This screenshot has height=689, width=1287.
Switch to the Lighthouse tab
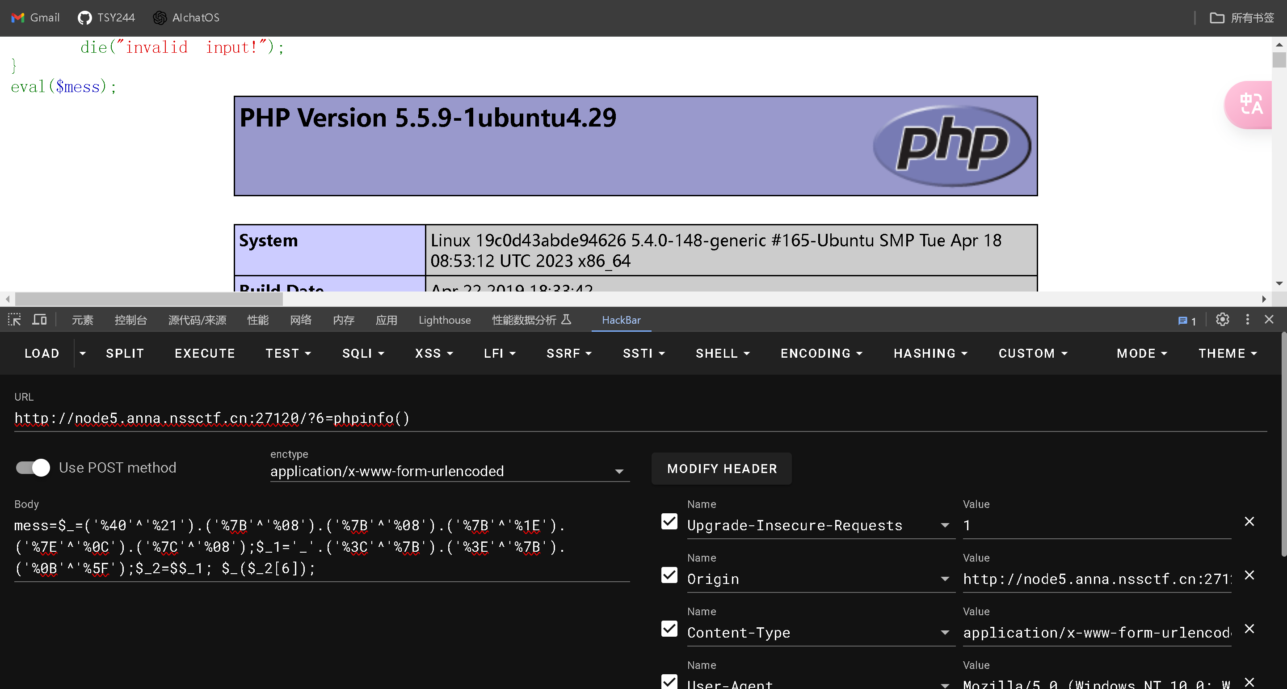point(444,320)
